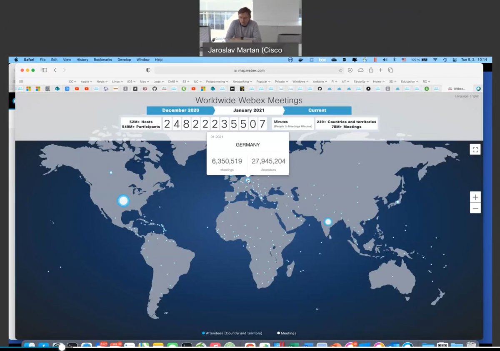Image resolution: width=500 pixels, height=351 pixels.
Task: Open a new tab with plus icon
Action: pyautogui.click(x=380, y=70)
